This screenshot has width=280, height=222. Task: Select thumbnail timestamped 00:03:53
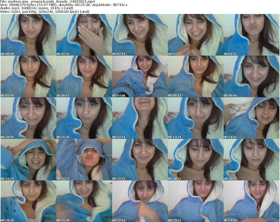pos(196,35)
